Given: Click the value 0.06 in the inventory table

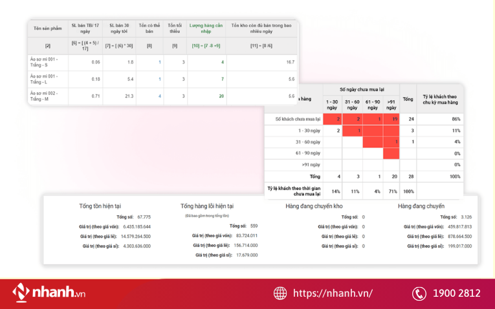Looking at the screenshot, I should (96, 62).
